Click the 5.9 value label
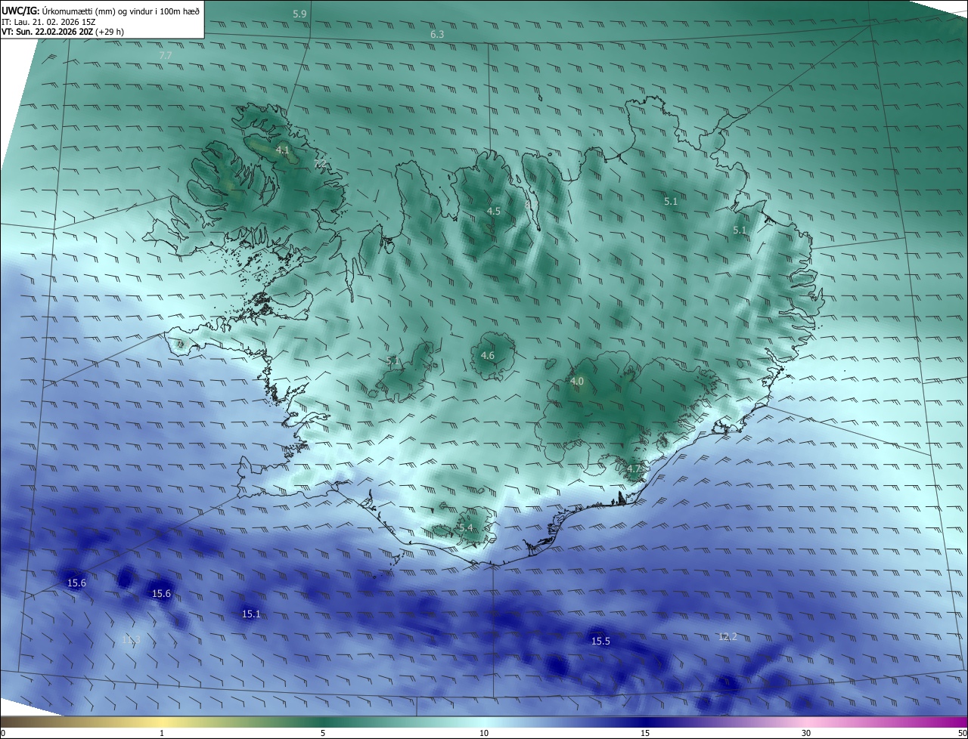The height and width of the screenshot is (739, 968). (x=299, y=14)
